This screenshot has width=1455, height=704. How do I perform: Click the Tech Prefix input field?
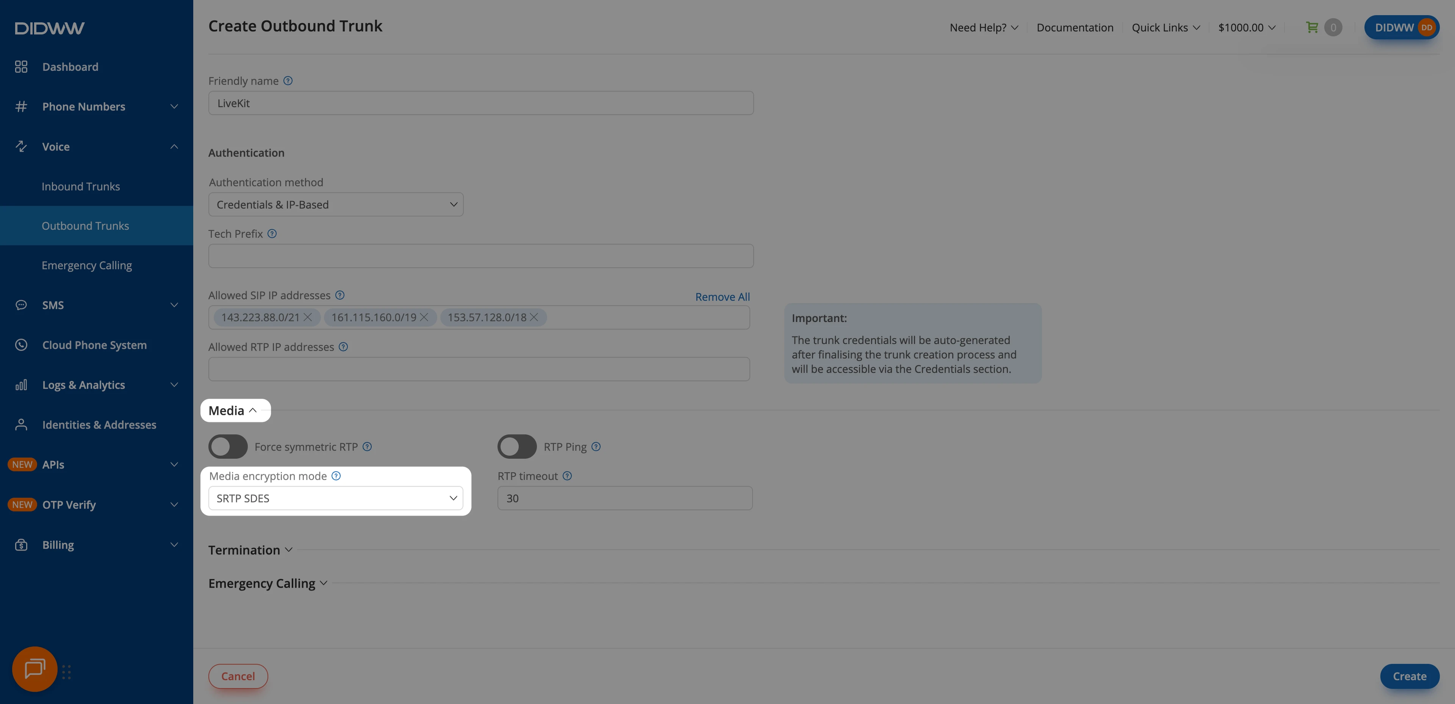tap(481, 256)
